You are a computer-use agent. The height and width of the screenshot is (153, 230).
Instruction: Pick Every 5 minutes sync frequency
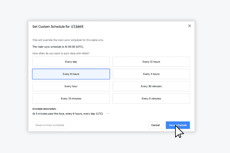coord(151,99)
